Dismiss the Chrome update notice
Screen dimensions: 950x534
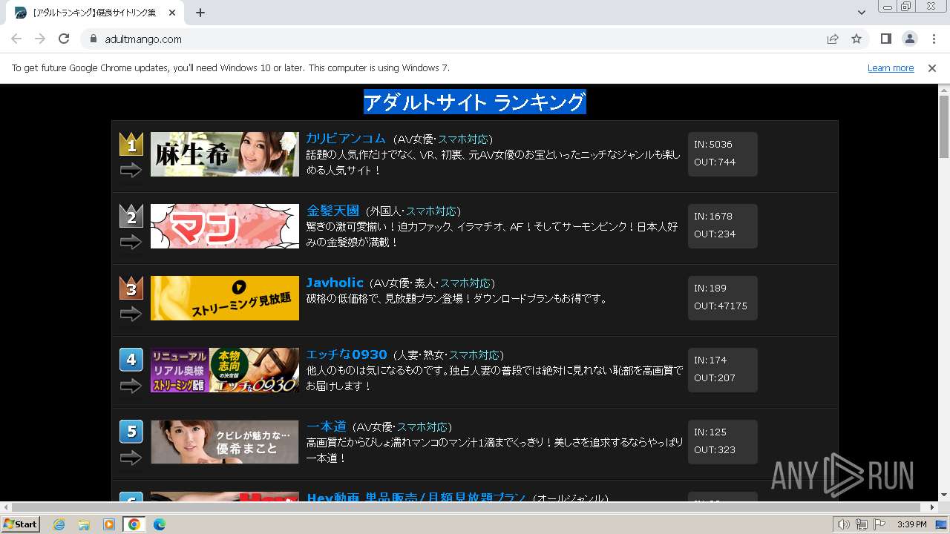(x=932, y=68)
